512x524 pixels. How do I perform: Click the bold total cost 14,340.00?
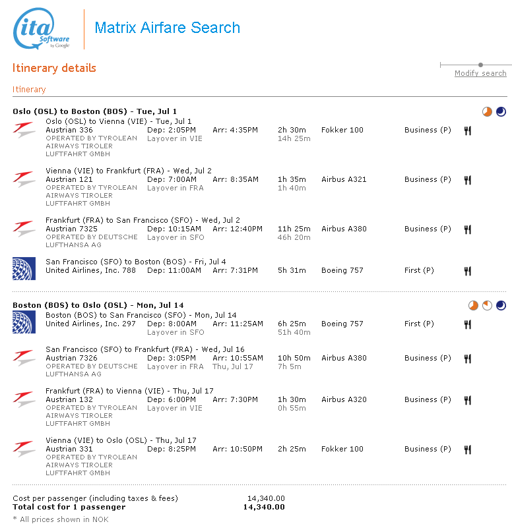(264, 507)
